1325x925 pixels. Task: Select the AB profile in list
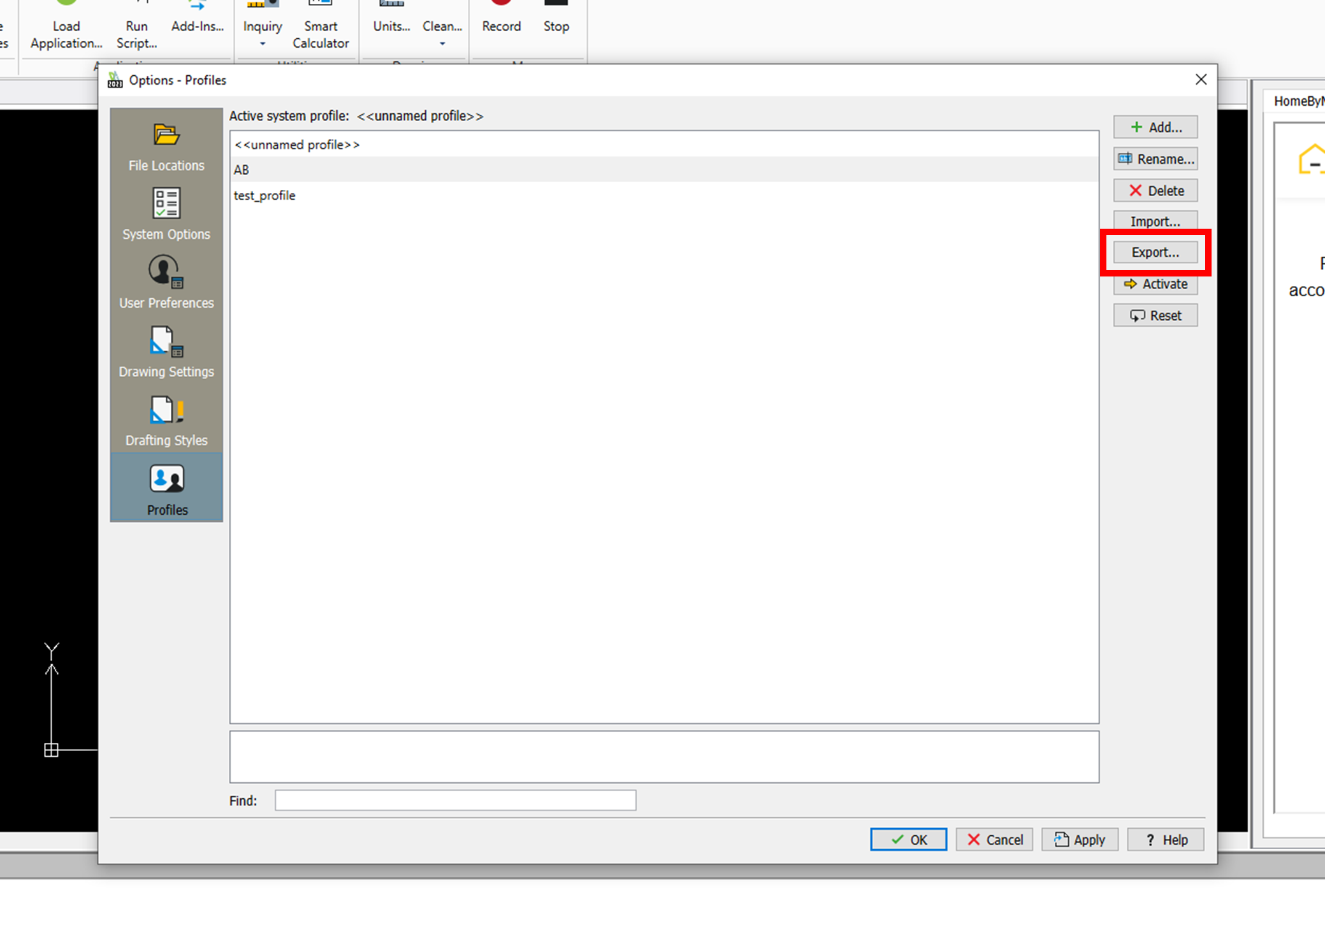point(242,170)
